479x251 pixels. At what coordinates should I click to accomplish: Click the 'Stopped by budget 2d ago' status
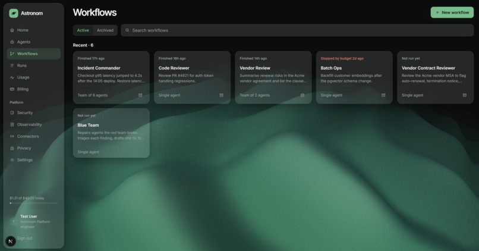342,58
